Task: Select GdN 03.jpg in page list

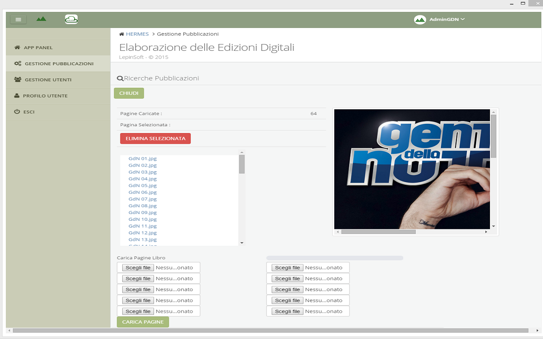Action: click(143, 172)
